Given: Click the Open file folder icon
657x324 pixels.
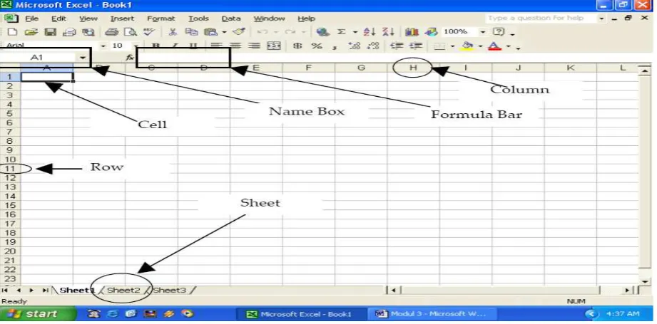Looking at the screenshot, I should pyautogui.click(x=31, y=32).
